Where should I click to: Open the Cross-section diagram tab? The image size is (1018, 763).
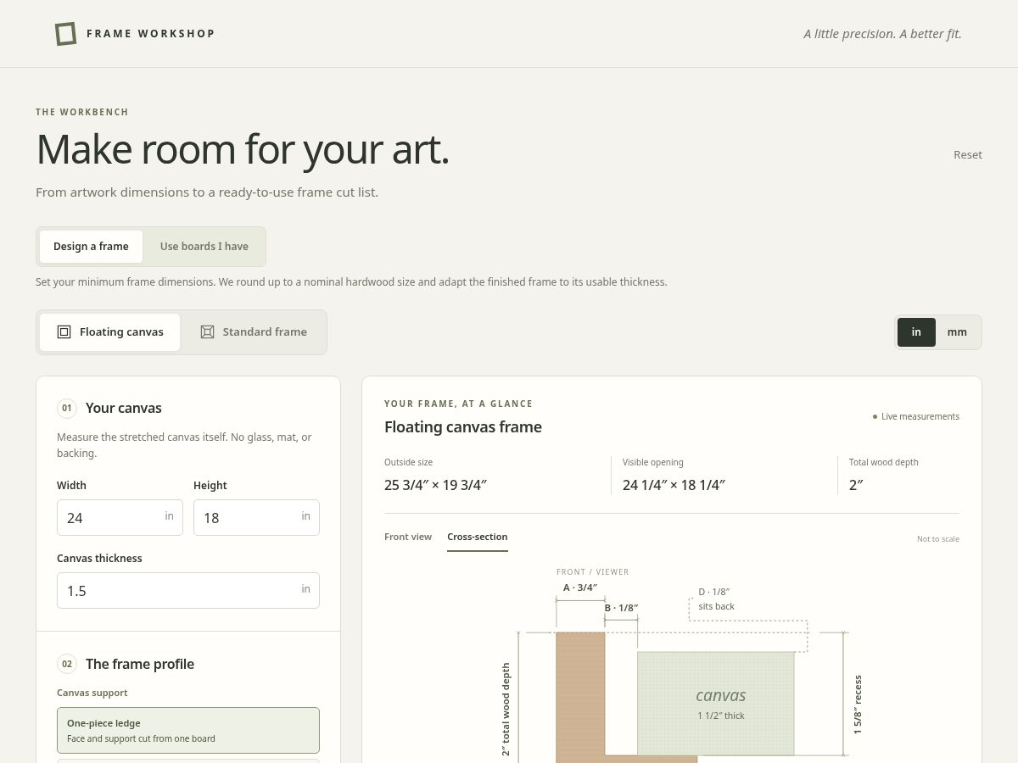point(478,537)
